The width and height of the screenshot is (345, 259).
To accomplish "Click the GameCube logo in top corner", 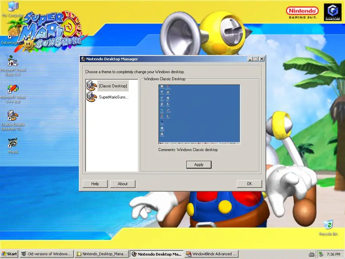I will [333, 12].
